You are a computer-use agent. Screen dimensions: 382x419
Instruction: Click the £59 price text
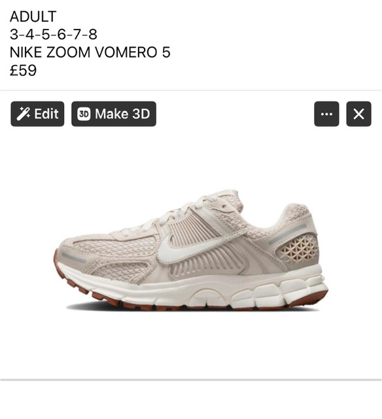click(x=23, y=70)
